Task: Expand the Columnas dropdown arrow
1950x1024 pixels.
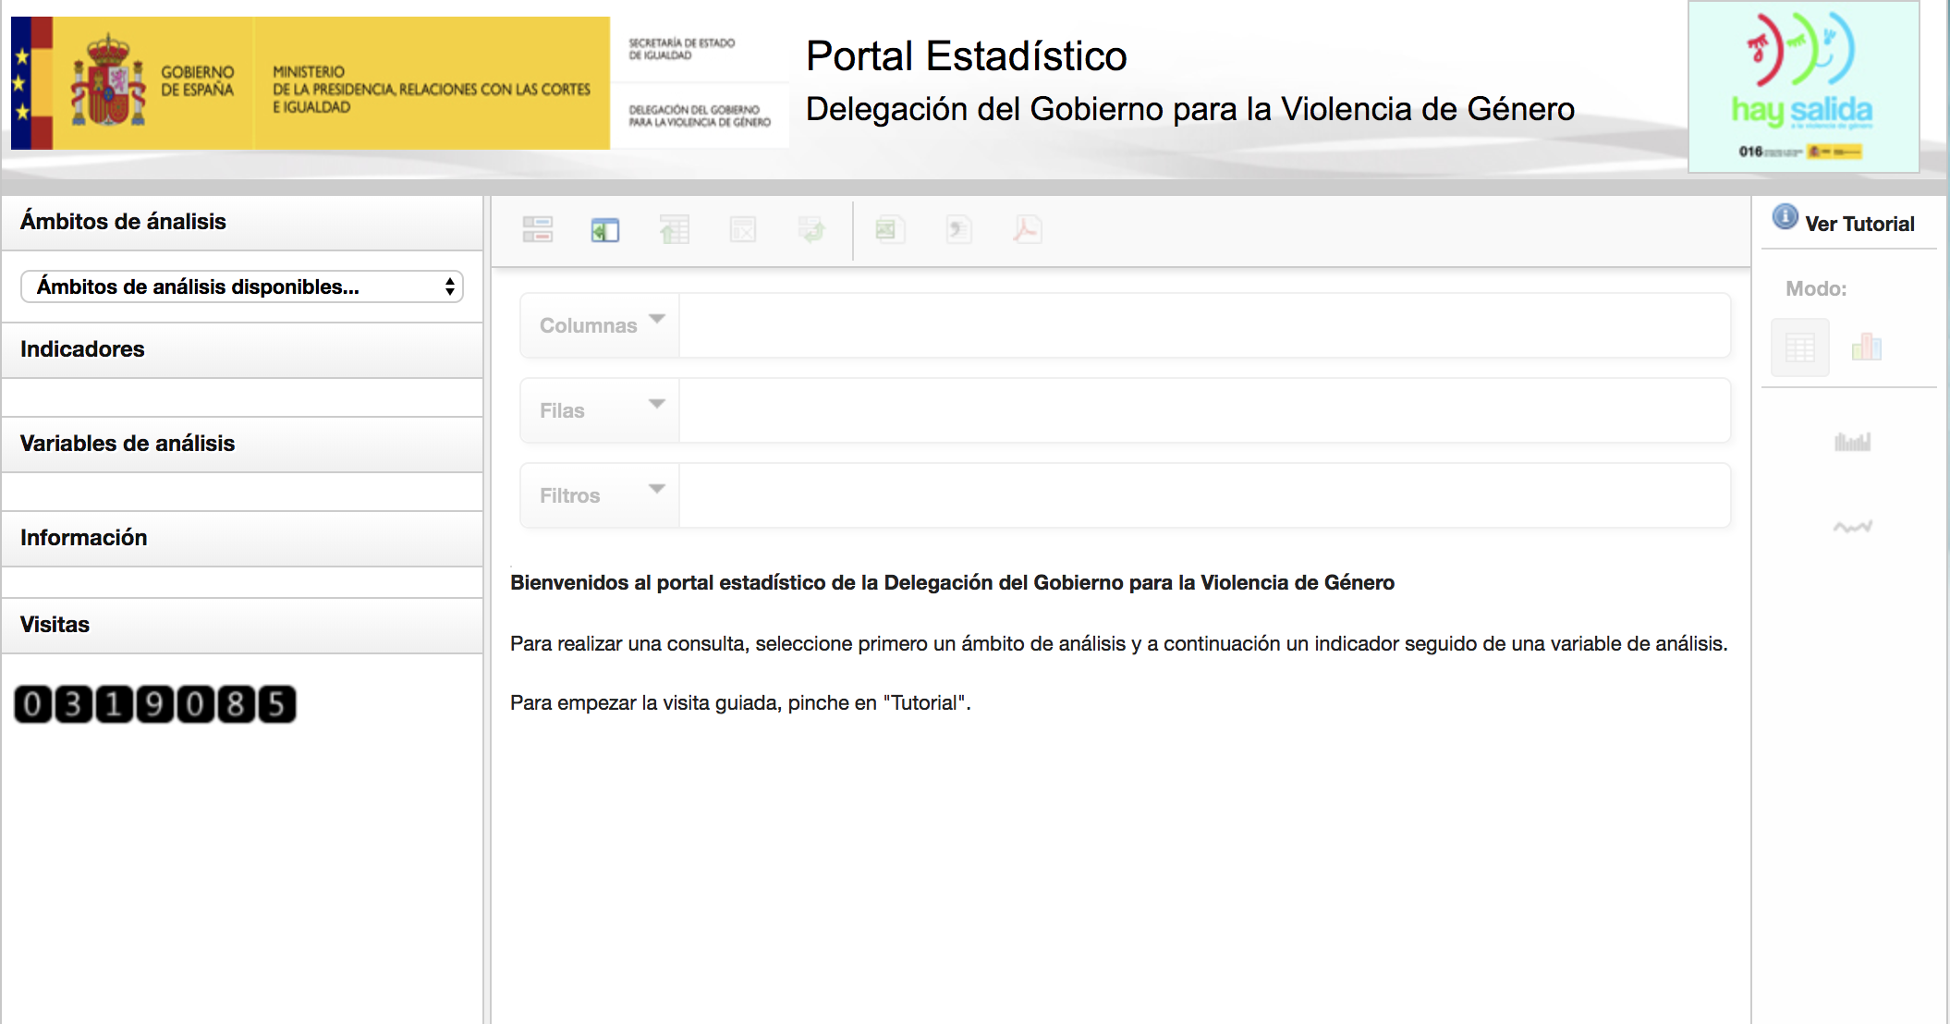Action: [657, 319]
